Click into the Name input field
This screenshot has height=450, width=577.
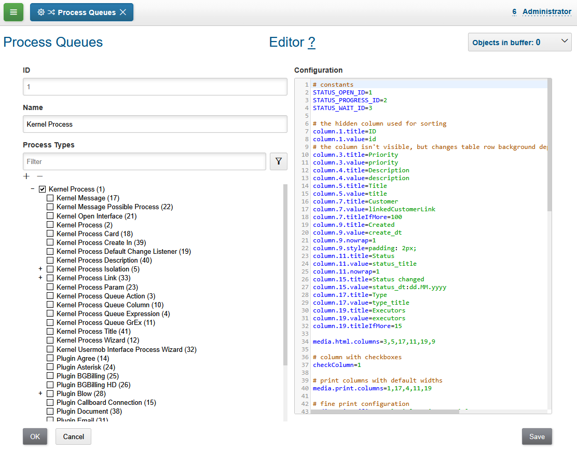(x=155, y=124)
